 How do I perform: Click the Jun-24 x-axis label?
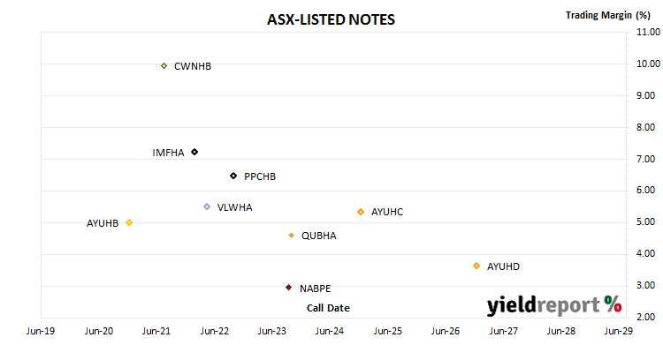[330, 331]
